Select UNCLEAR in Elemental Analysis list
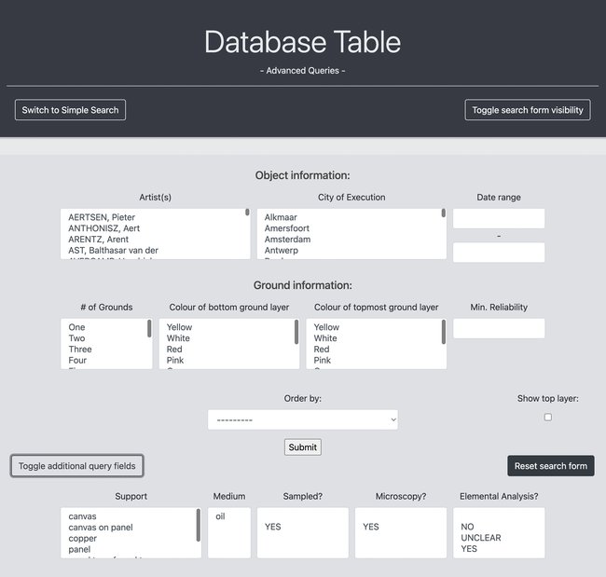 pos(481,538)
